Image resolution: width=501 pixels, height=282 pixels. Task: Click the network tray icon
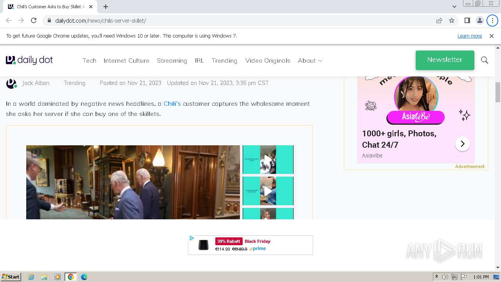(x=454, y=277)
